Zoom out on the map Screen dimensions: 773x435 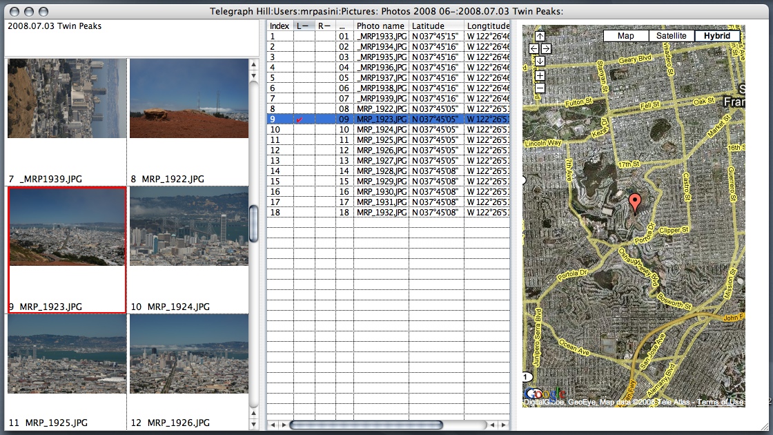(540, 88)
